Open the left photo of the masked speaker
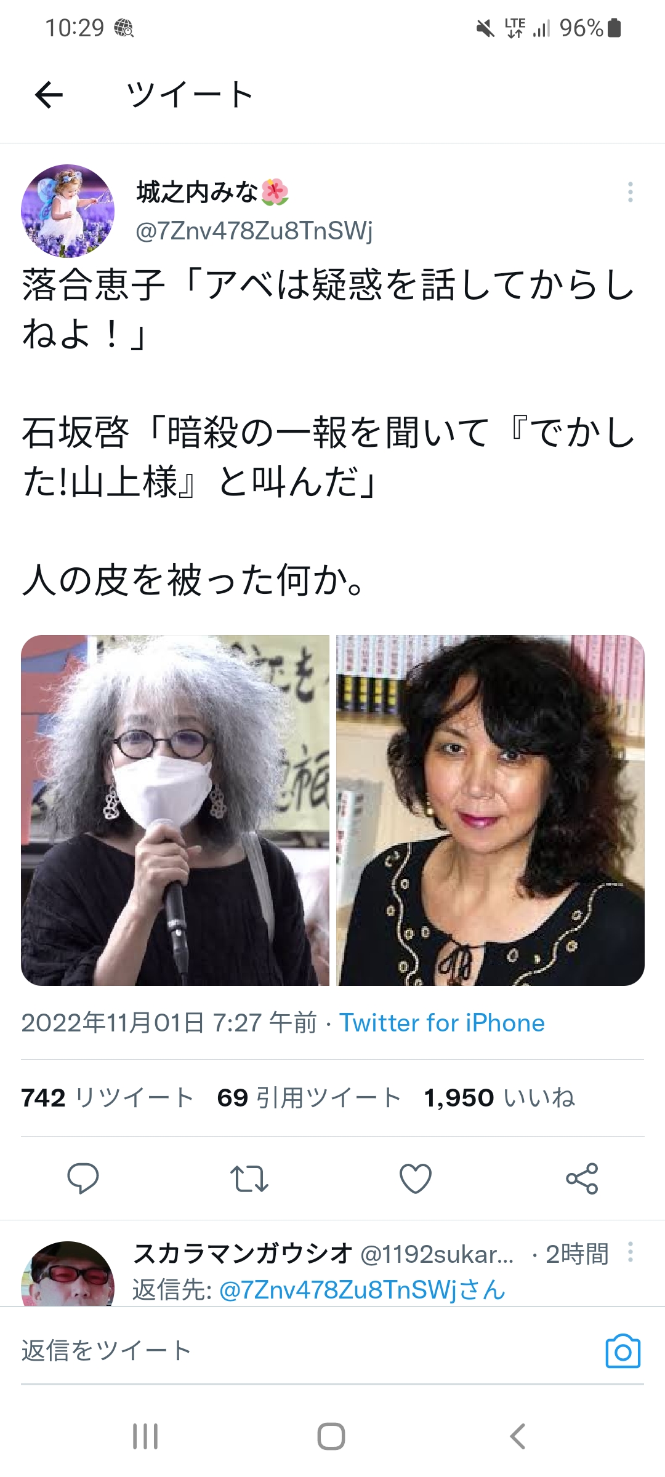 click(x=175, y=810)
